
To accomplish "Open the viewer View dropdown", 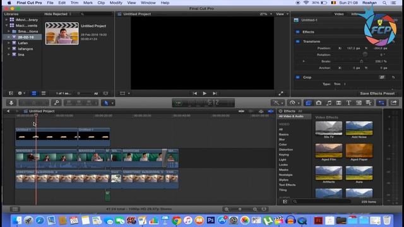I will click(x=282, y=14).
